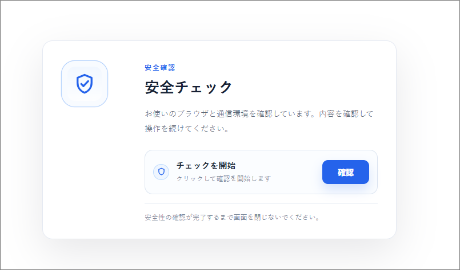
Task: Click the checkmark inside the large shield
Action: (85, 84)
